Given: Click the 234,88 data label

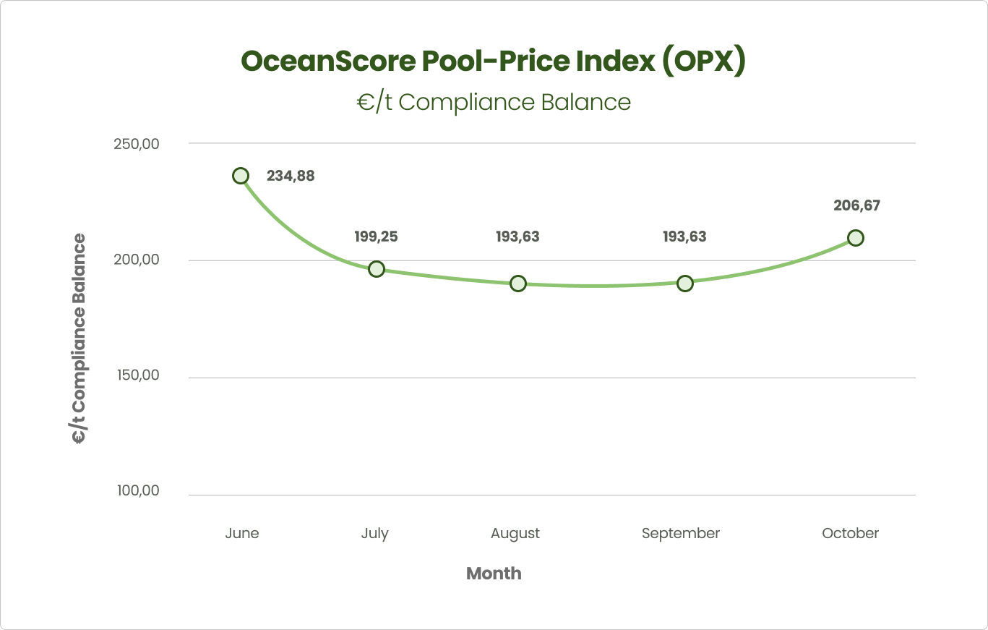Looking at the screenshot, I should (x=291, y=176).
